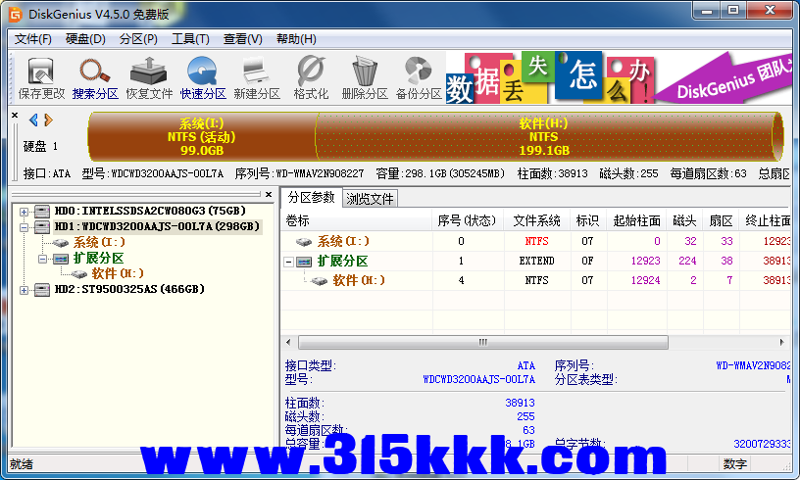Click the 扇区 column header
Screen dimensions: 800x480
[x=721, y=220]
